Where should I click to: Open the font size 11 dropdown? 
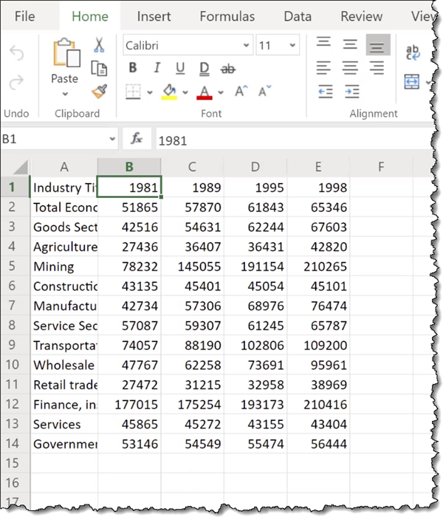(x=292, y=46)
